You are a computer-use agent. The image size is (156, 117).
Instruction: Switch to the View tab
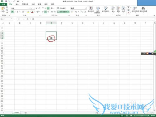52,4
